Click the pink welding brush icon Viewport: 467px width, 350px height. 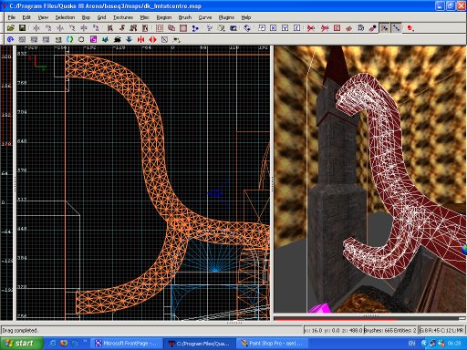(x=372, y=28)
